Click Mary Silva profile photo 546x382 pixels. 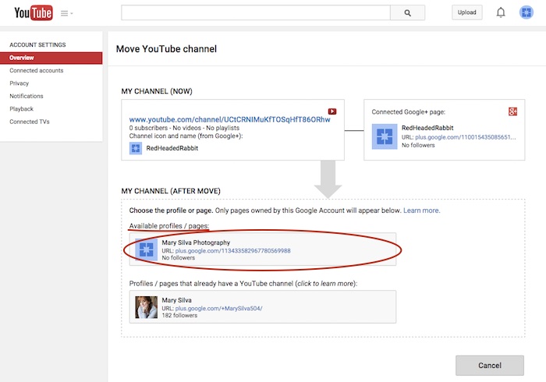[147, 306]
